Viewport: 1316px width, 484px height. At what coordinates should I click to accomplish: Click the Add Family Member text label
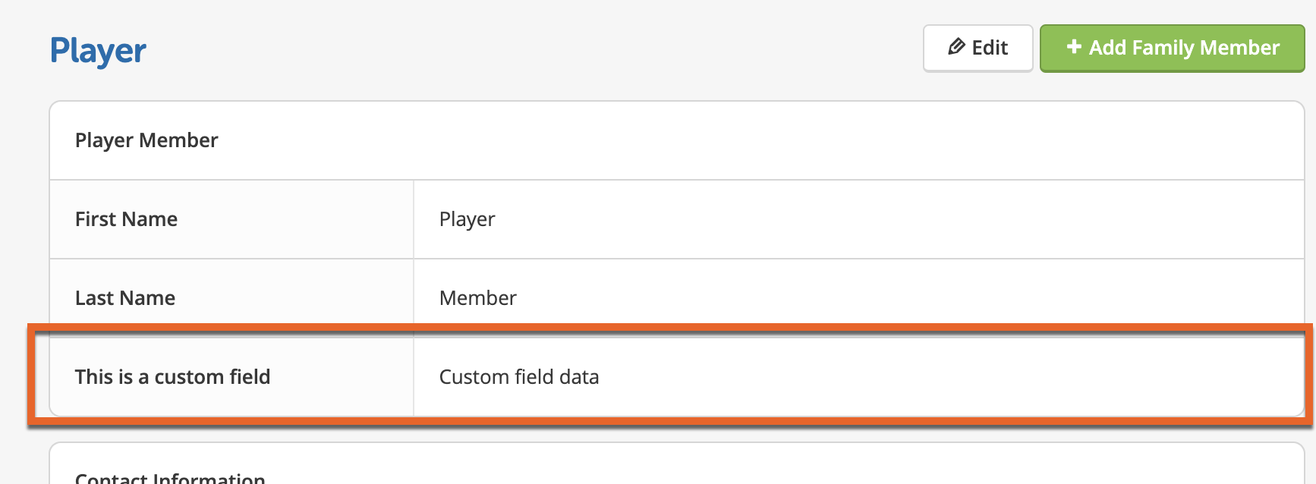(x=1184, y=48)
